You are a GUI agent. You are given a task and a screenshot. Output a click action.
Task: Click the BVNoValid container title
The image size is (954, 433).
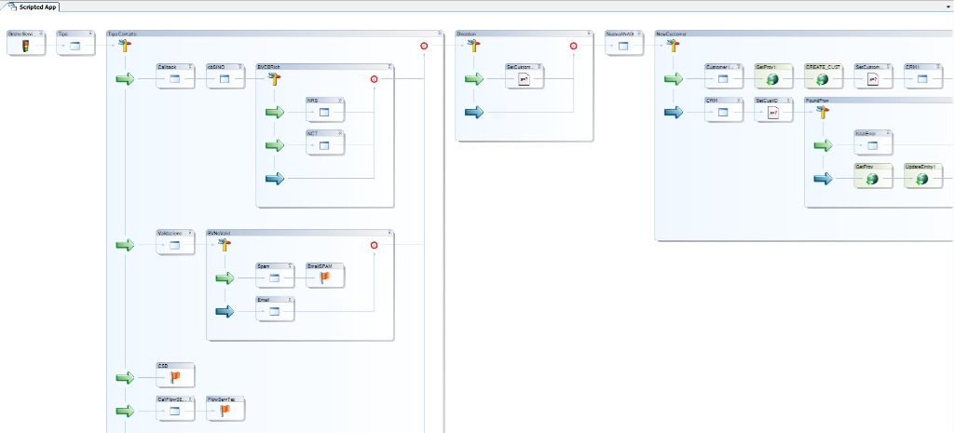coord(219,233)
